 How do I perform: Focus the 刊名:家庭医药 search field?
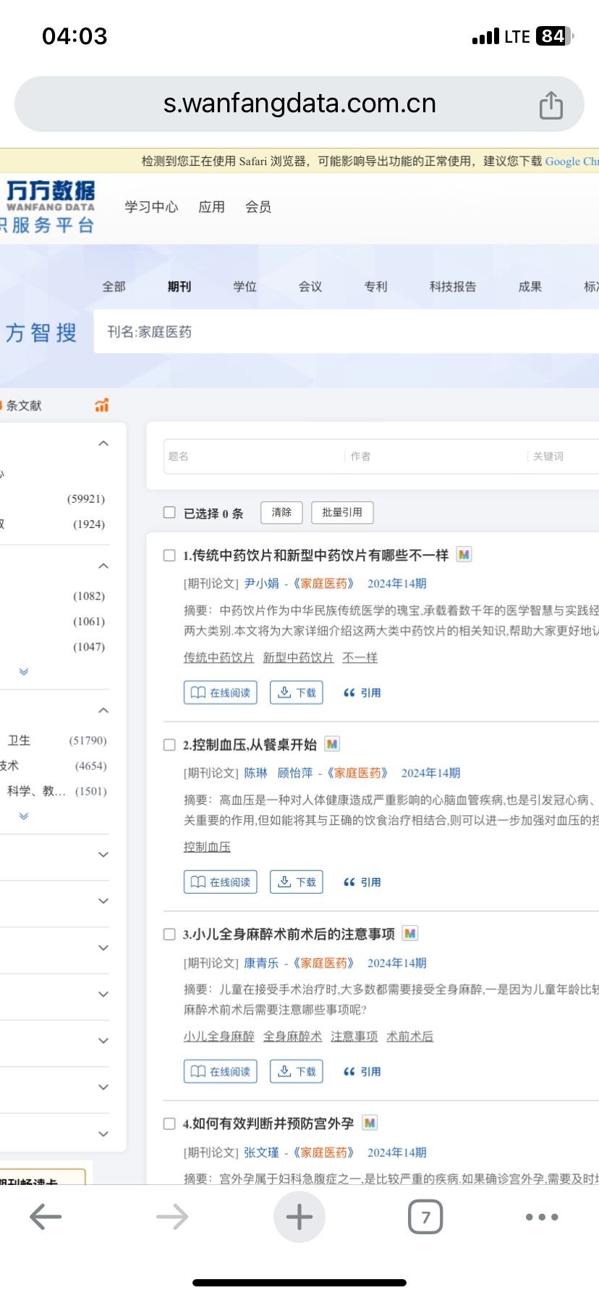click(x=347, y=332)
